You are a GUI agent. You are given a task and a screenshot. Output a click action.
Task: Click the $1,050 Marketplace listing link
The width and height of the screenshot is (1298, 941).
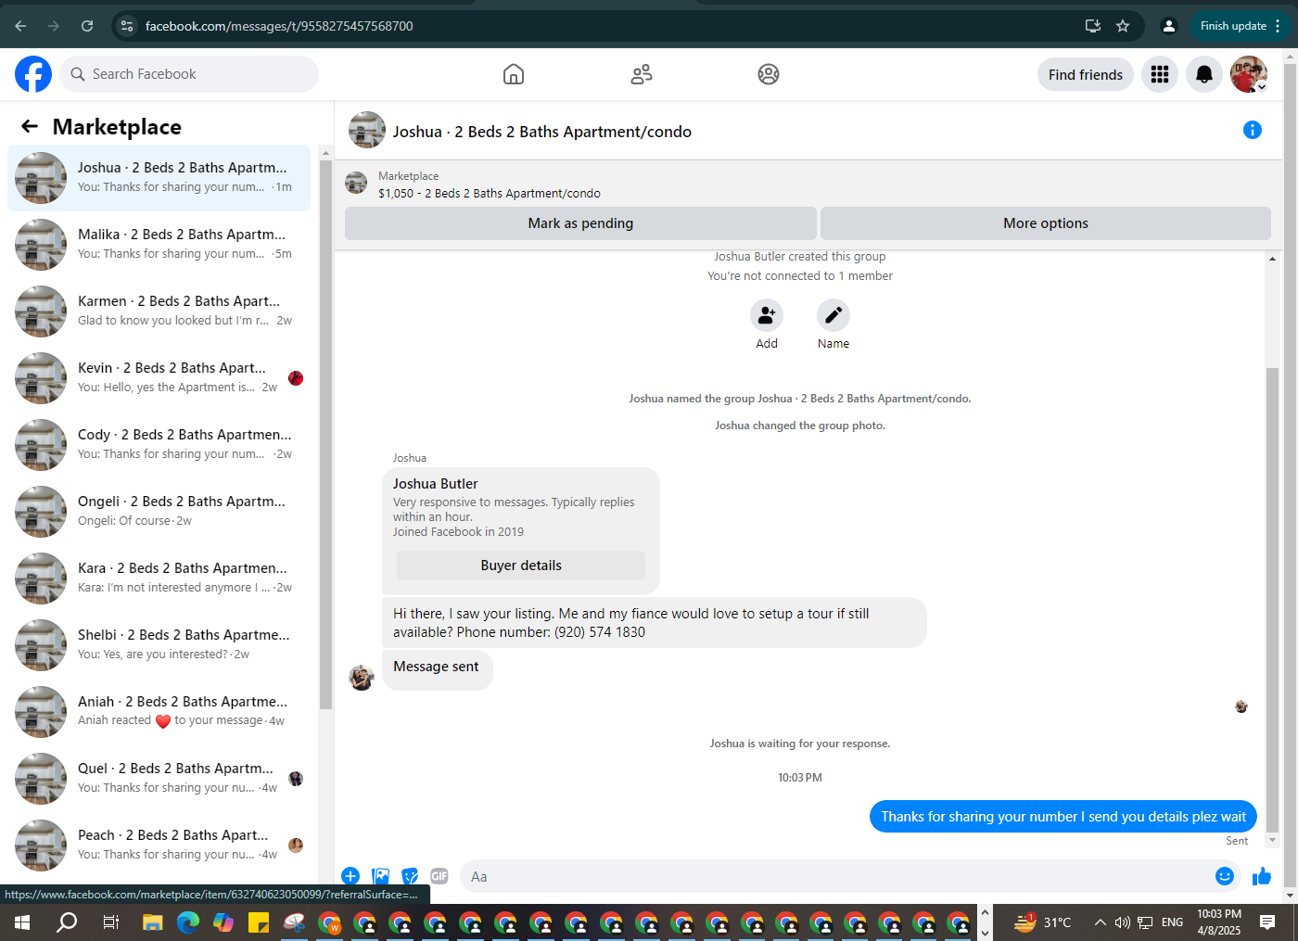(490, 194)
